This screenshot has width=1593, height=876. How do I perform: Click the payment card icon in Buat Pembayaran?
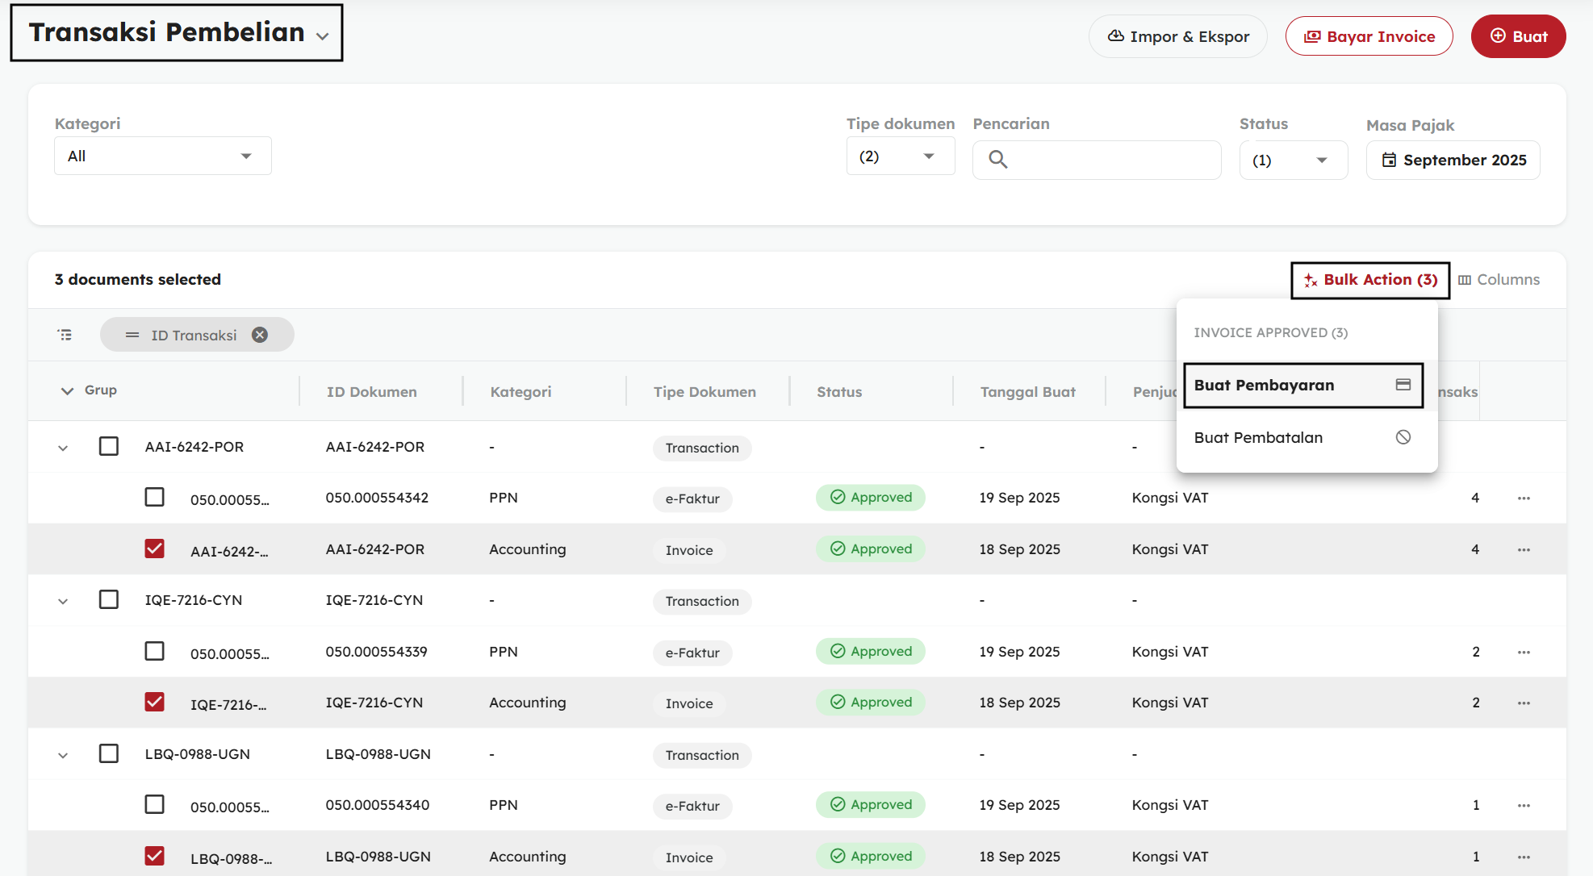pyautogui.click(x=1403, y=385)
